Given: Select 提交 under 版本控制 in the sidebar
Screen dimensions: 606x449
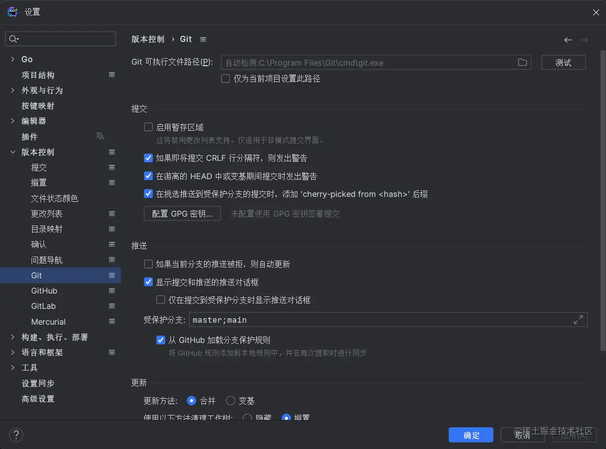Looking at the screenshot, I should point(39,167).
